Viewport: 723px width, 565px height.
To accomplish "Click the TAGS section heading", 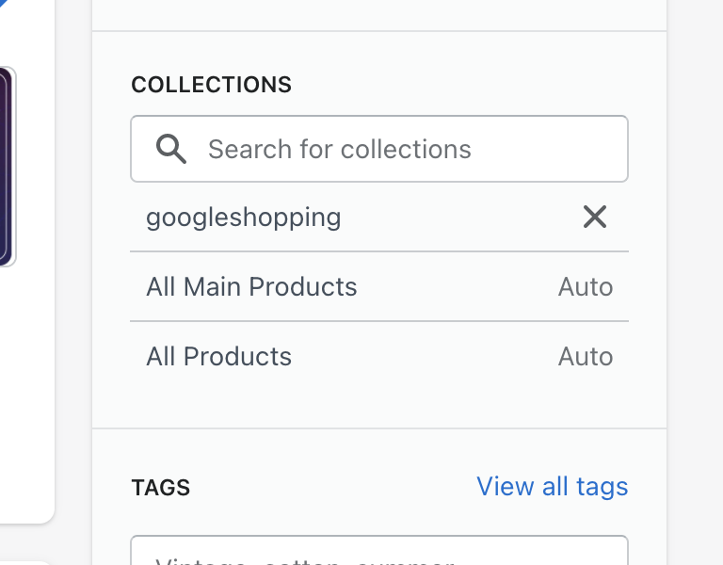I will coord(161,488).
